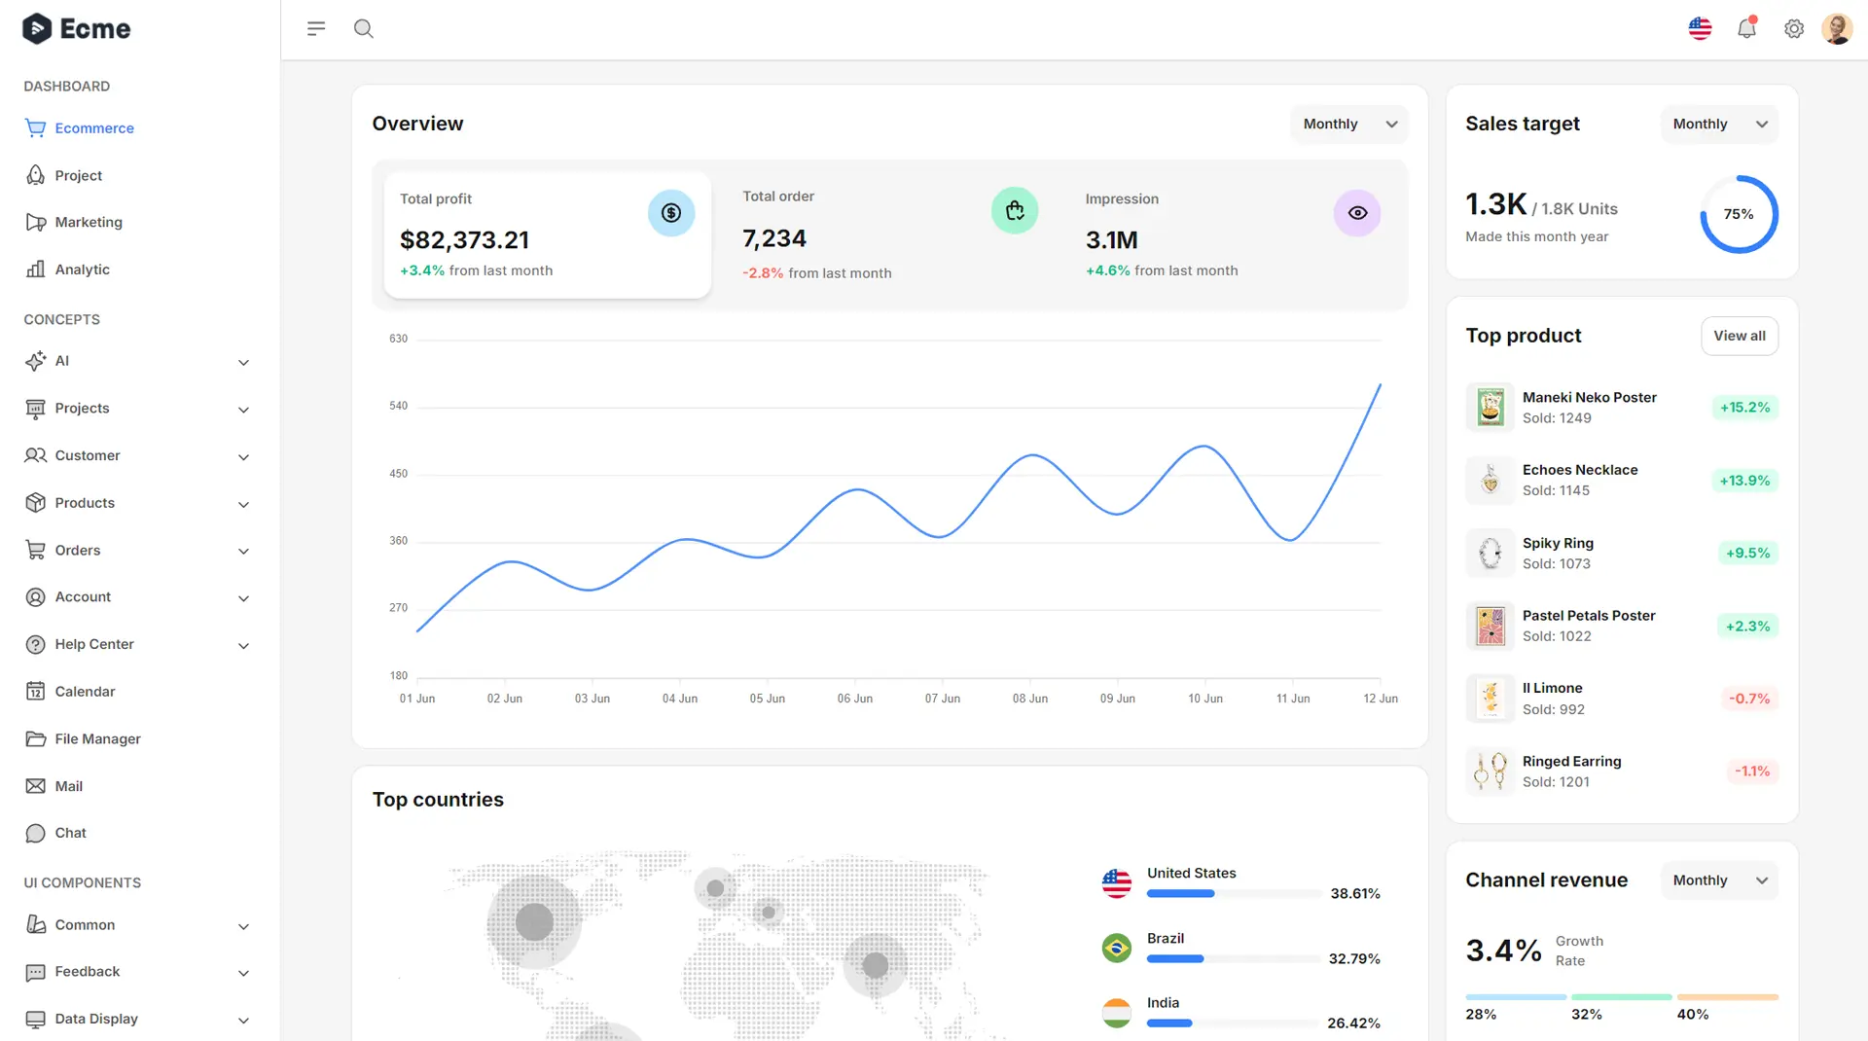Collapse the sidebar with hamburger icon

[315, 28]
